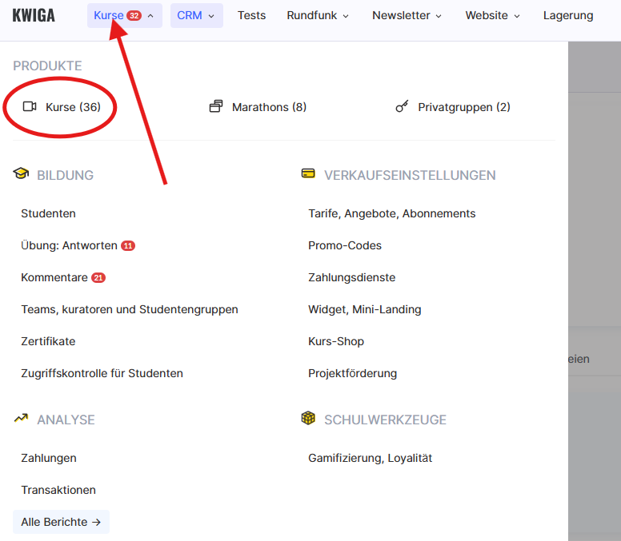The height and width of the screenshot is (541, 621).
Task: Open Übung: Antworten with 11 notifications
Action: 70,245
